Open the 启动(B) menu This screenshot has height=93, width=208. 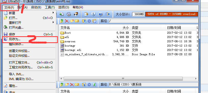(x=36, y=7)
